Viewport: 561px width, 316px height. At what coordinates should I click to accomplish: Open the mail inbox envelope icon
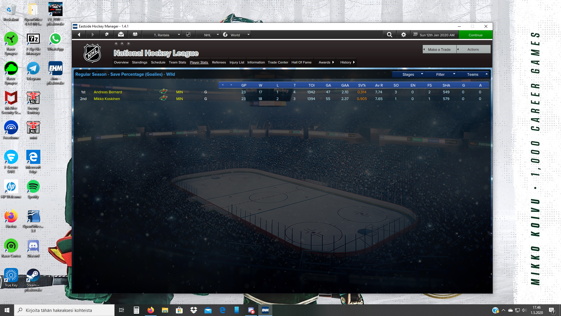121,35
